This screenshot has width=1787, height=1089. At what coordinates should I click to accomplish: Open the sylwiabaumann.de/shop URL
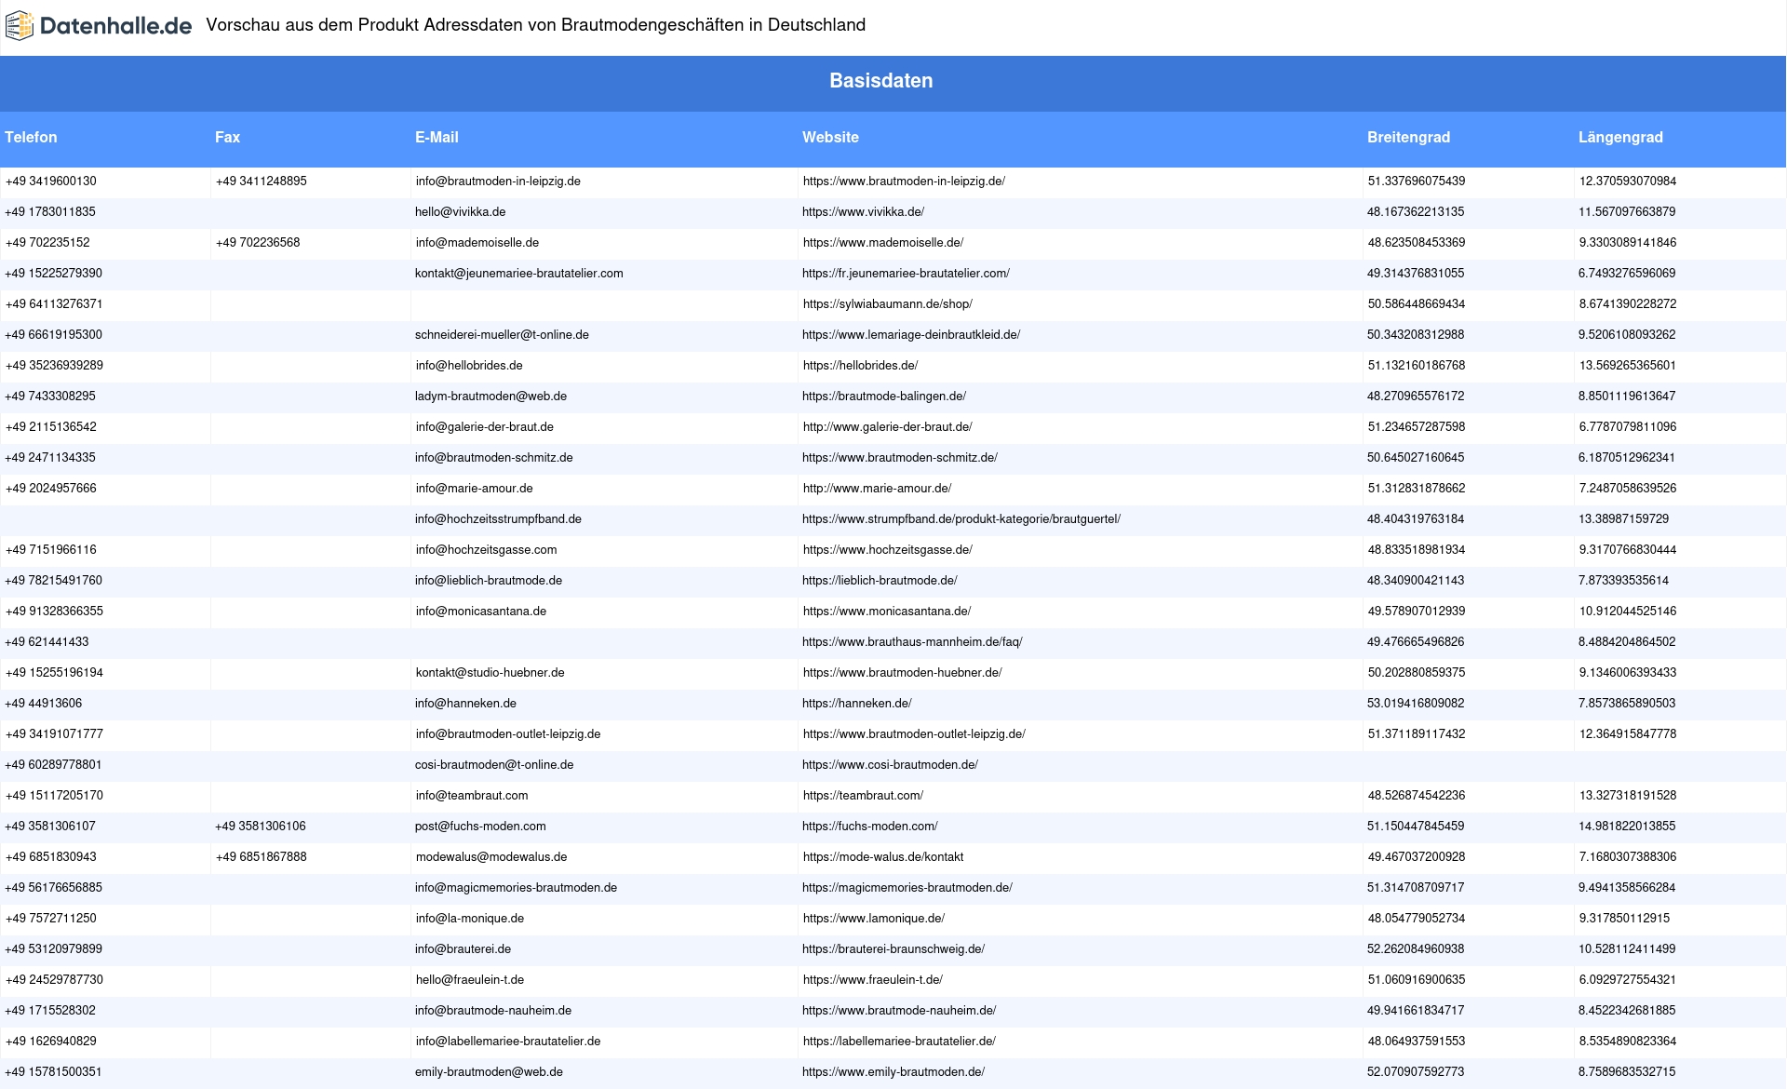(887, 304)
